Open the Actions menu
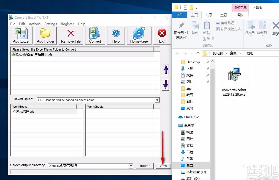The image size is (279, 180). (x=35, y=24)
